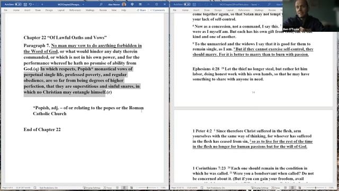
Task: Open the user account avatar in left window
Action: point(124,4)
